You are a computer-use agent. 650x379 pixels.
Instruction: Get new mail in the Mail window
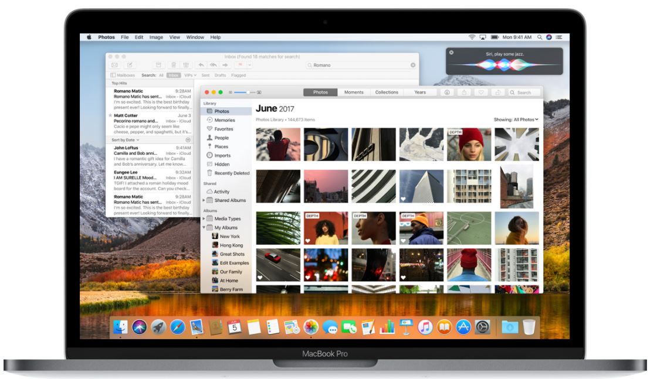[114, 65]
